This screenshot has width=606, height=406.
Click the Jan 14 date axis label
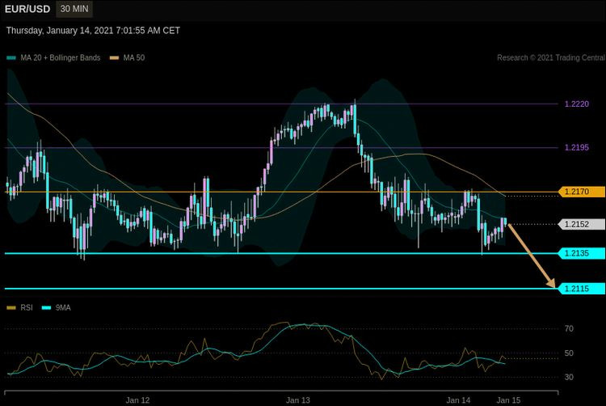(458, 400)
